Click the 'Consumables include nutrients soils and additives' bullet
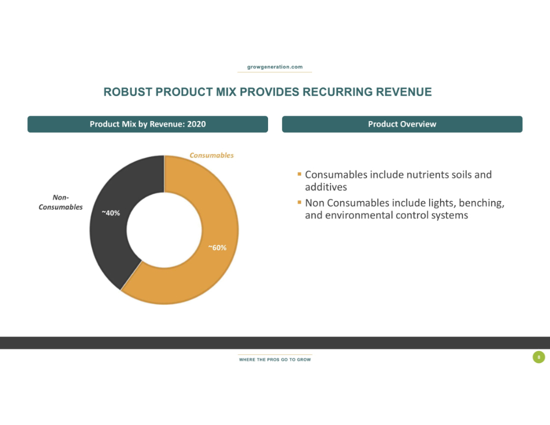Screen dimensions: 550x425 coord(398,181)
